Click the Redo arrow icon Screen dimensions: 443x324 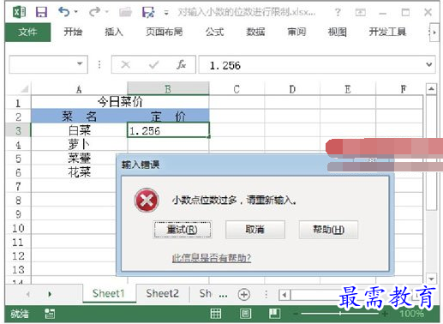point(94,12)
